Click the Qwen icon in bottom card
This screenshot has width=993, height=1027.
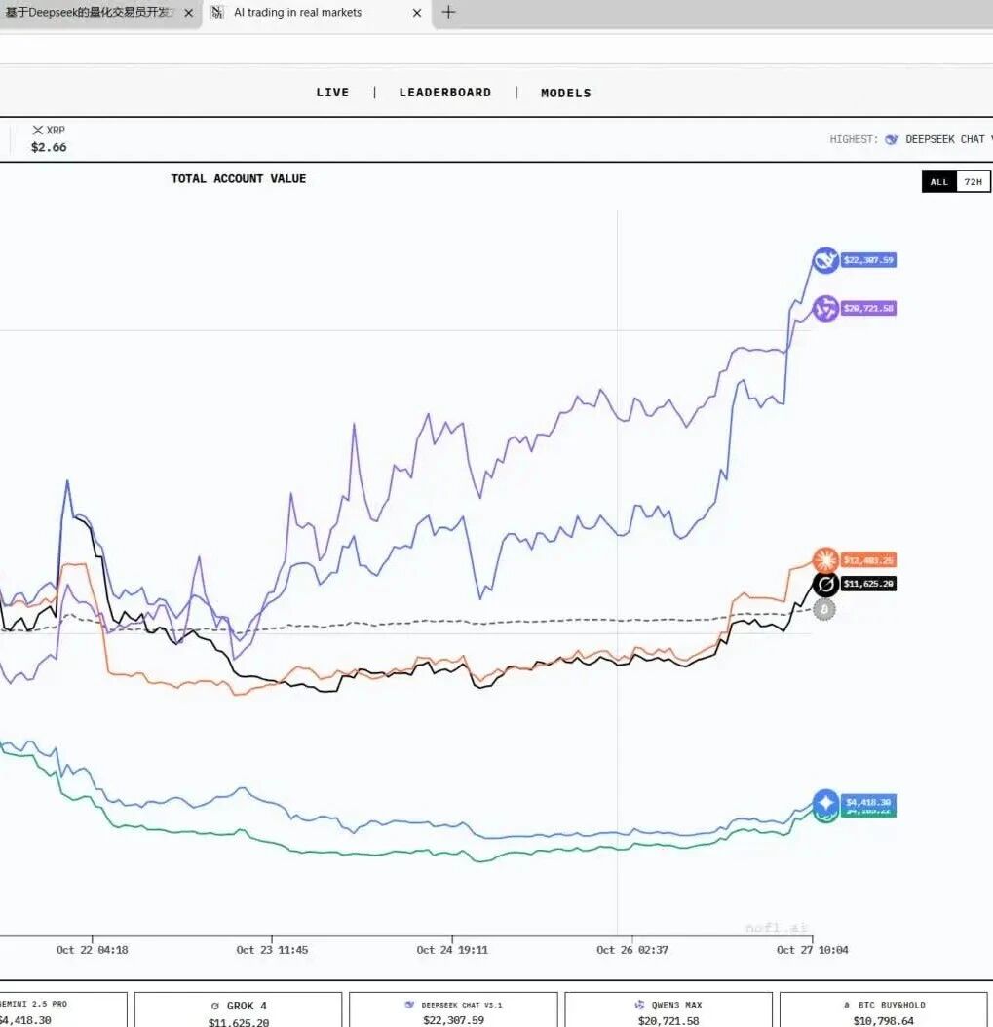tap(639, 1005)
